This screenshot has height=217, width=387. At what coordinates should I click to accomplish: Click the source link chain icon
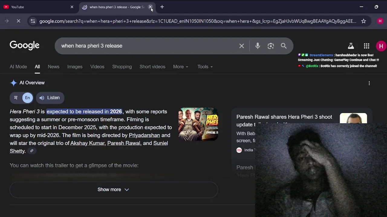[x=32, y=151]
